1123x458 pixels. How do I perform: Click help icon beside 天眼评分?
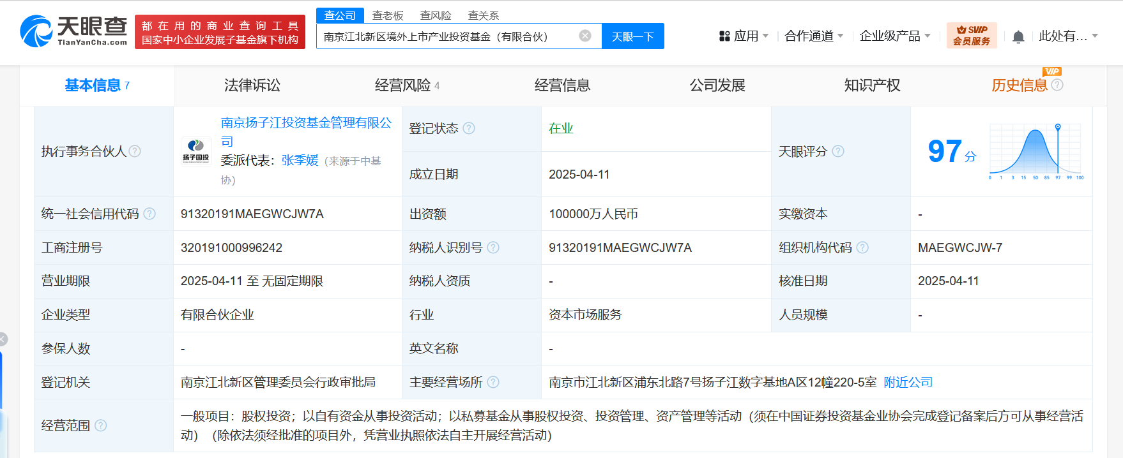tap(838, 151)
